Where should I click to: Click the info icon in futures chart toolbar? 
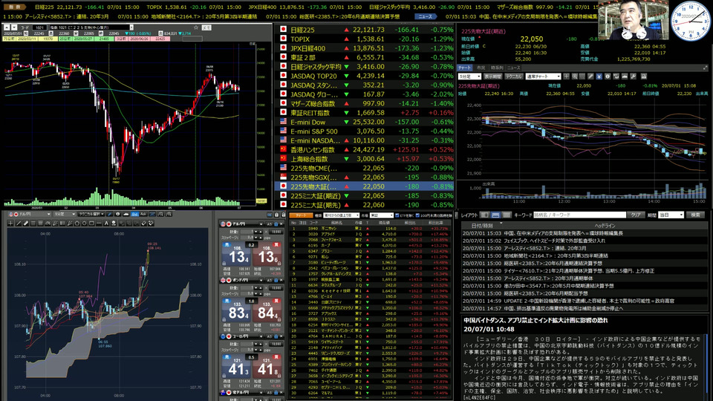(x=608, y=76)
